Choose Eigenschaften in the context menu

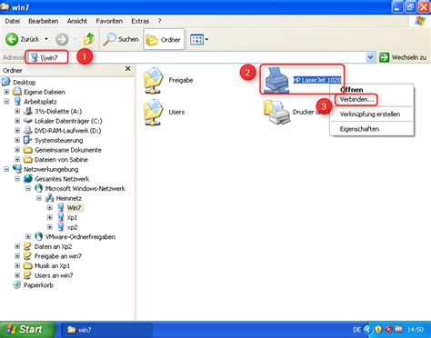pyautogui.click(x=359, y=129)
